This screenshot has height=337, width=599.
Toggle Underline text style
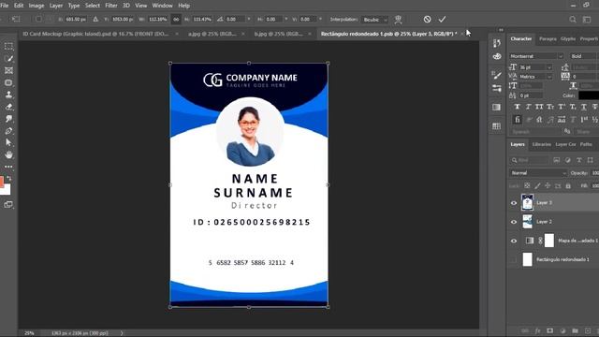pyautogui.click(x=583, y=107)
